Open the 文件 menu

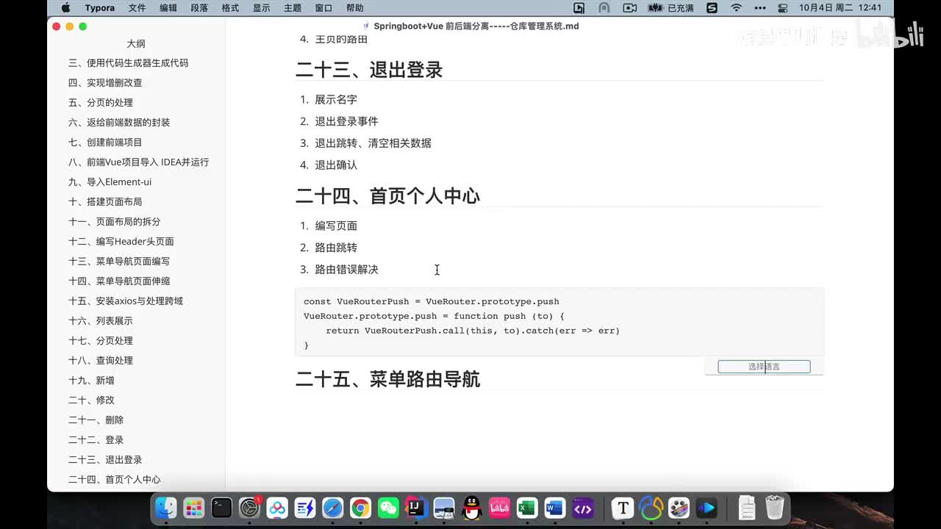pos(137,8)
